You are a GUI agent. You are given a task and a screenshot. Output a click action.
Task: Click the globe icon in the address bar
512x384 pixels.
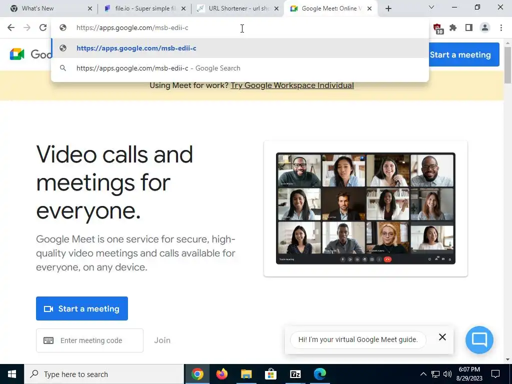[x=63, y=28]
